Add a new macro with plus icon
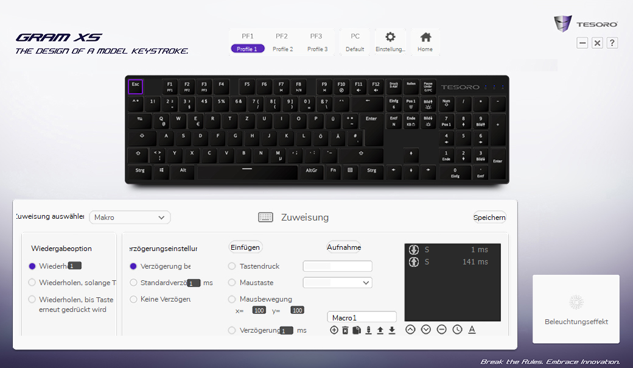Screen dimensions: 633x368 (x=334, y=330)
